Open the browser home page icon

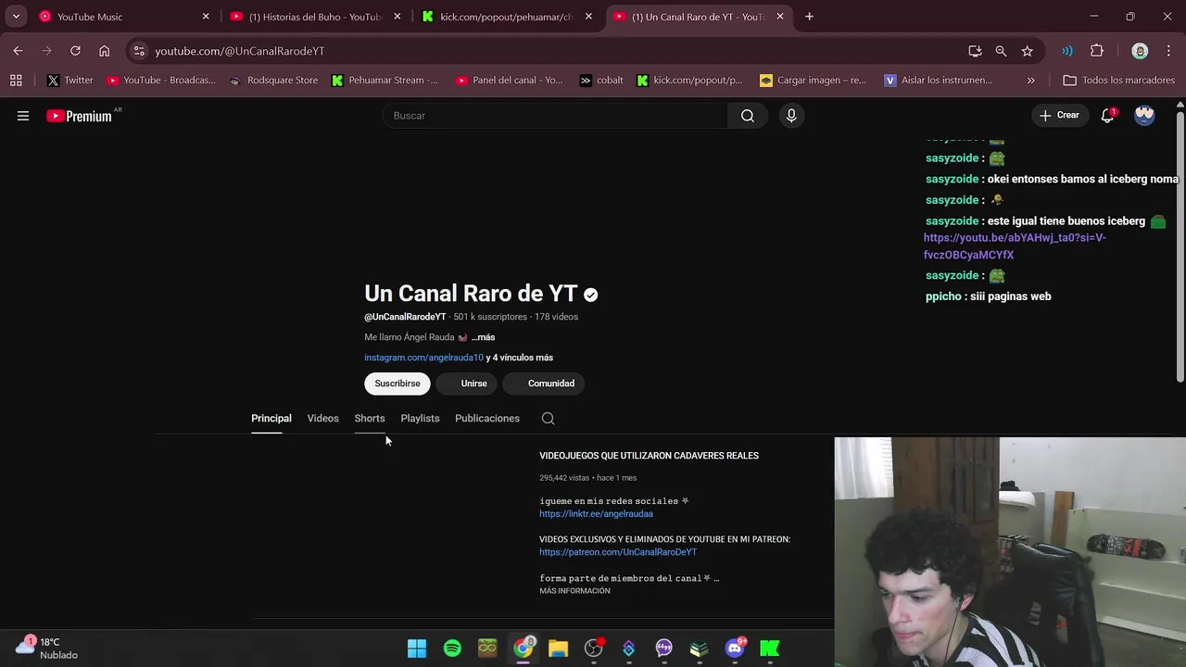point(104,51)
